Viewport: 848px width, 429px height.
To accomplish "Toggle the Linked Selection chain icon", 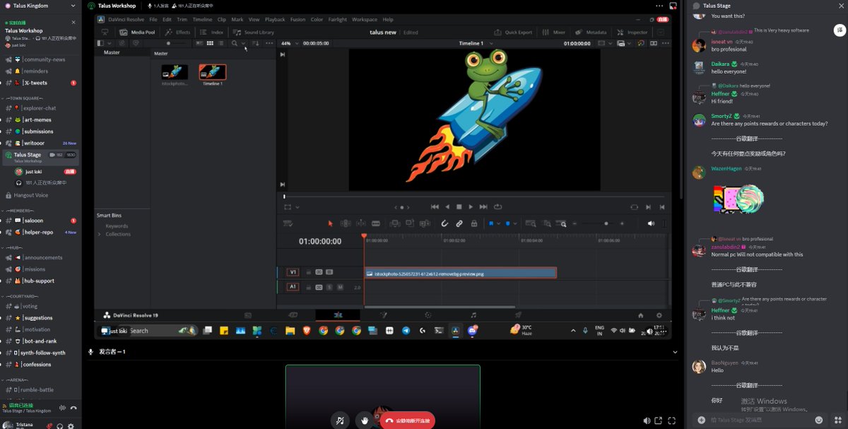I will pyautogui.click(x=459, y=223).
